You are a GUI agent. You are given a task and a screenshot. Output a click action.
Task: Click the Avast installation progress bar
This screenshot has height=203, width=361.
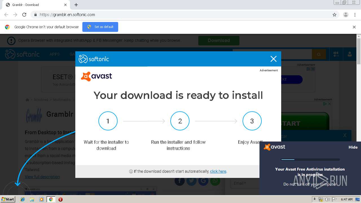point(310,160)
